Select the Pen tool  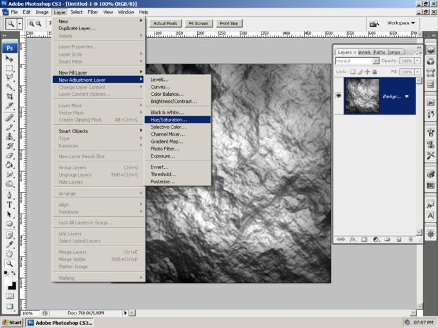(10, 195)
